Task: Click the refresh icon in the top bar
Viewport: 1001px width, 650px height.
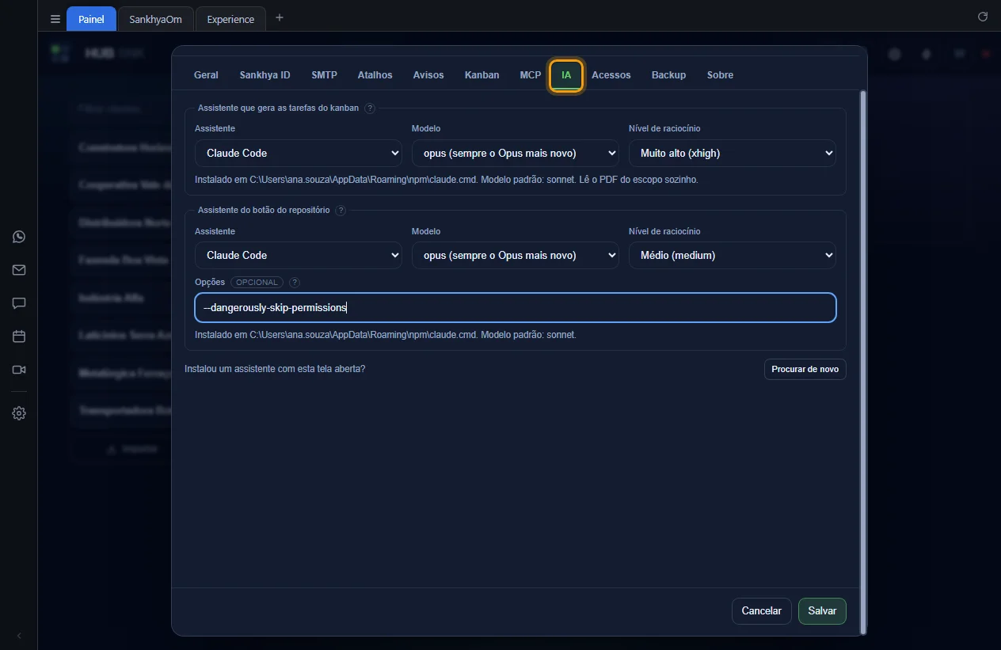Action: [x=983, y=17]
